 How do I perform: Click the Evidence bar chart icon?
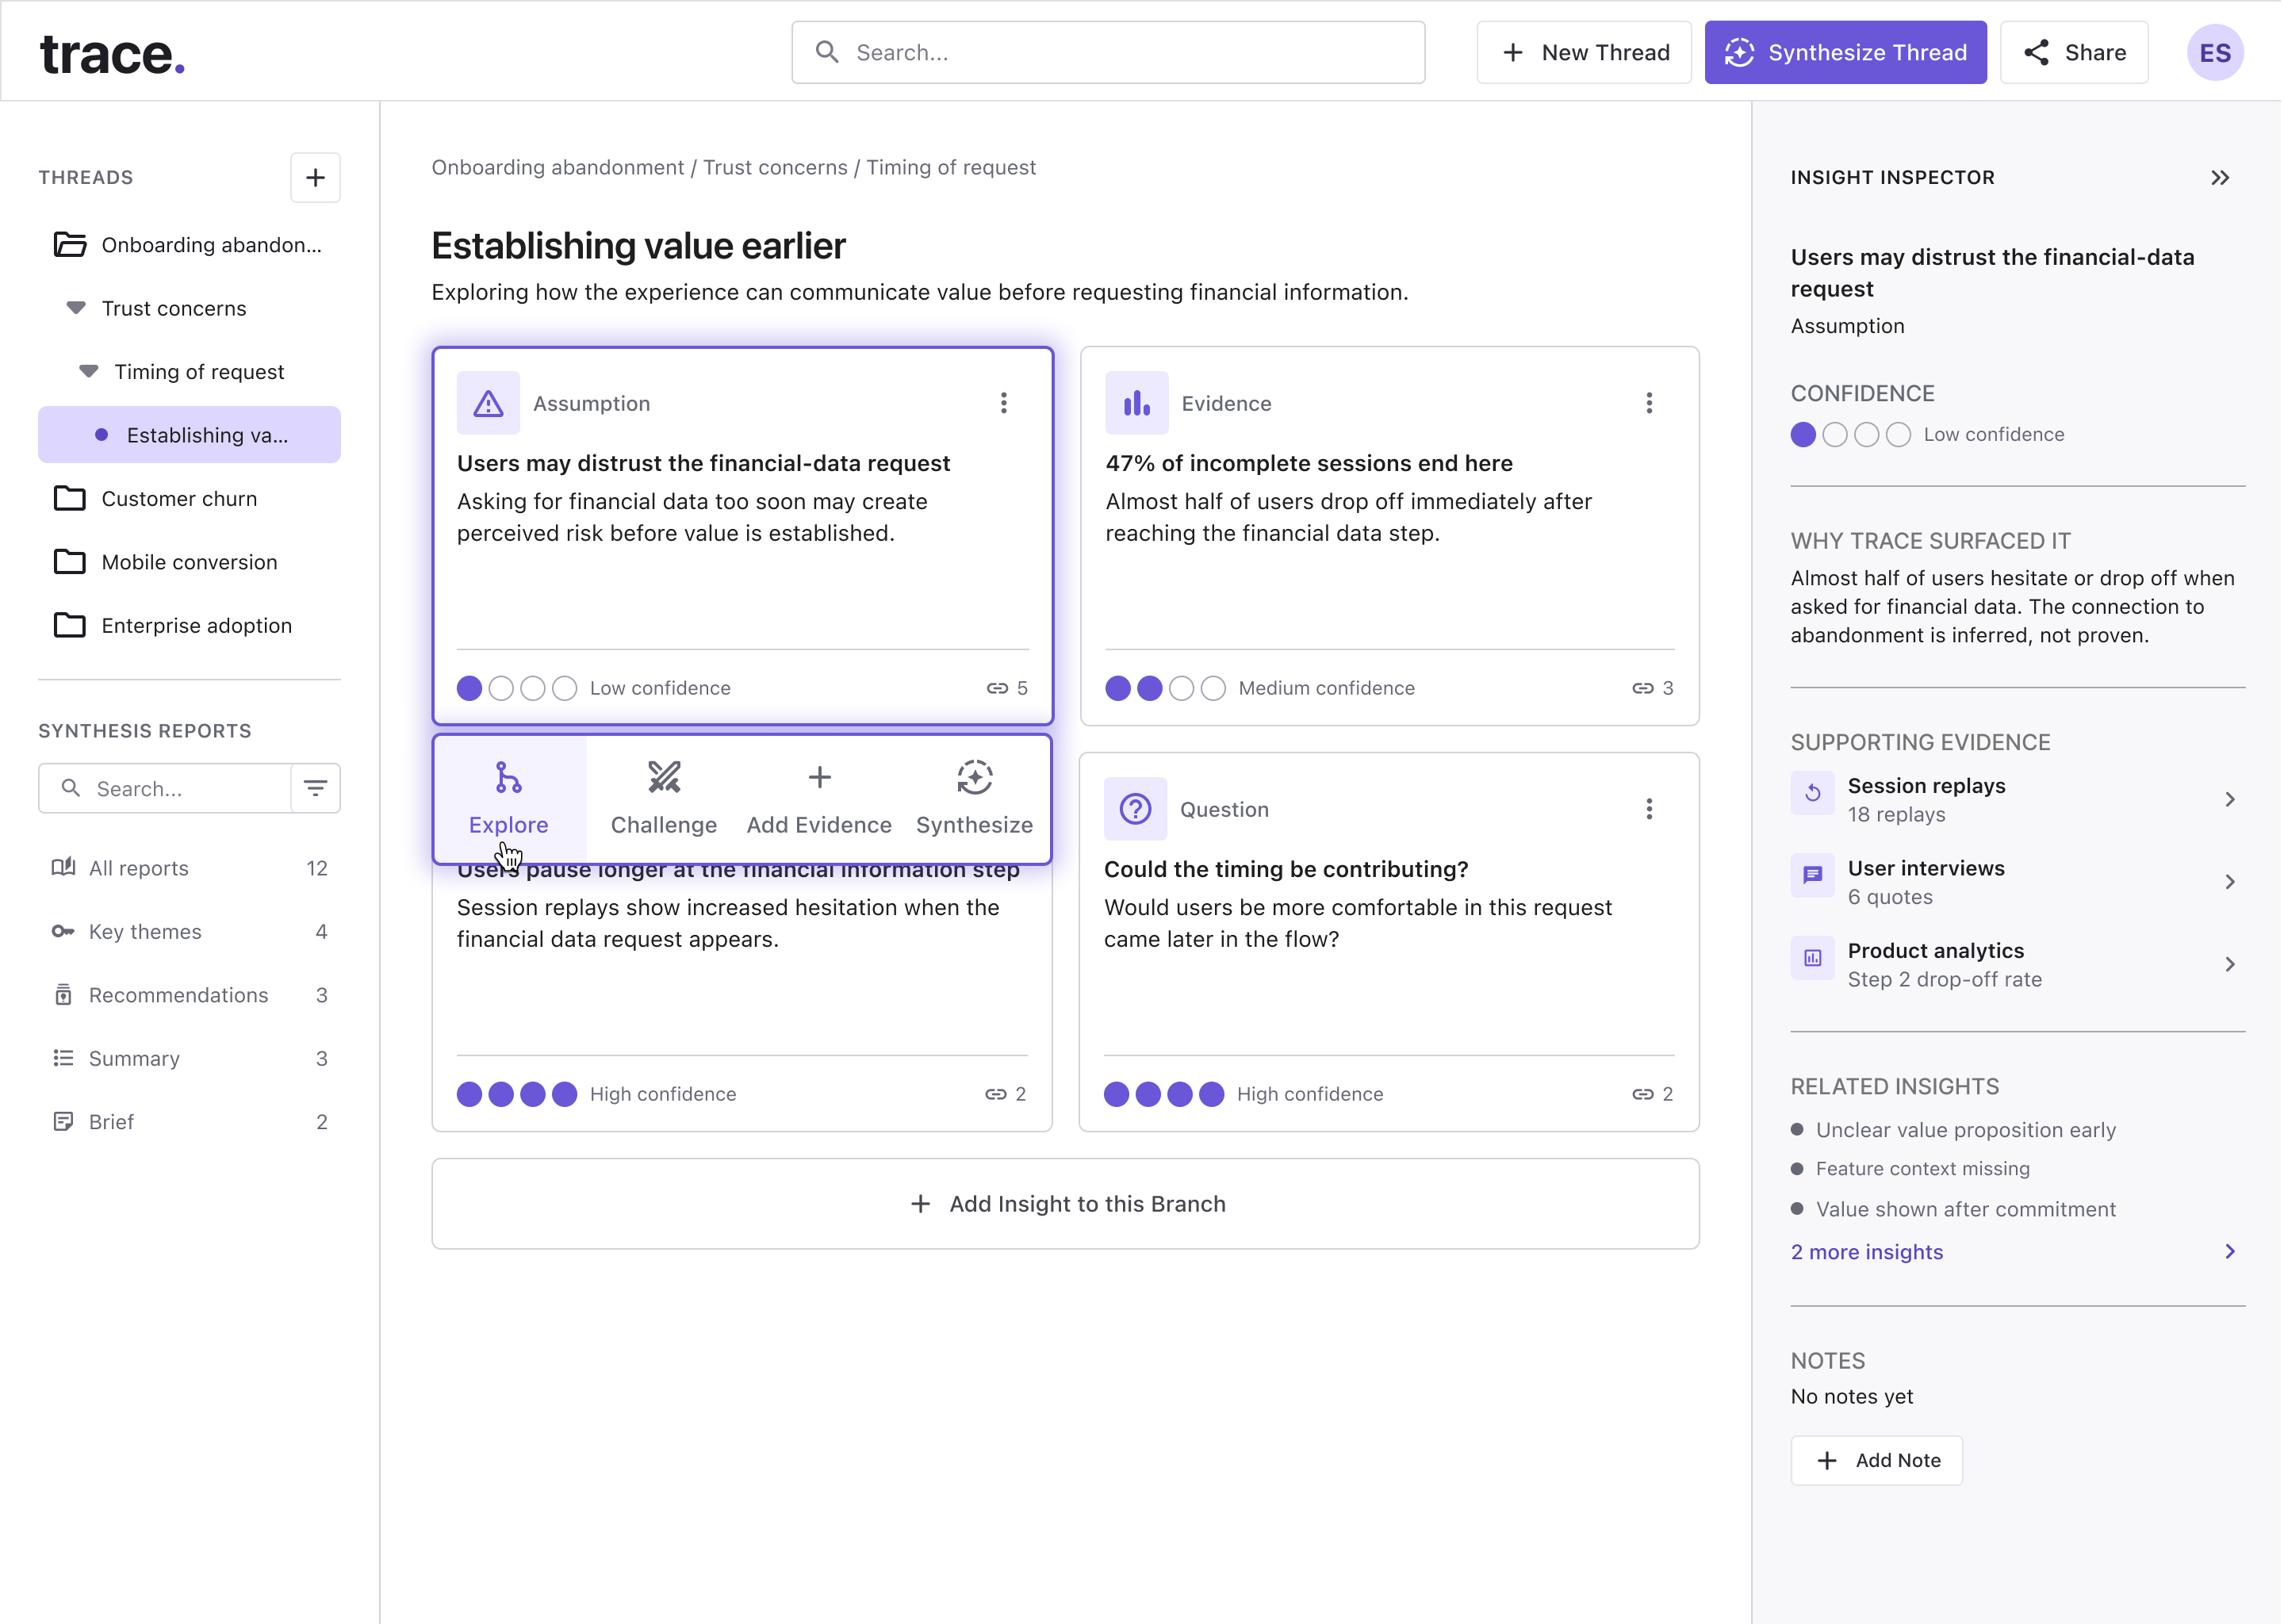coord(1136,403)
